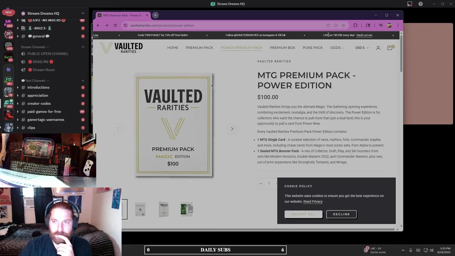Expand the ODDS navigation dropdown
455x256 pixels.
pos(337,48)
